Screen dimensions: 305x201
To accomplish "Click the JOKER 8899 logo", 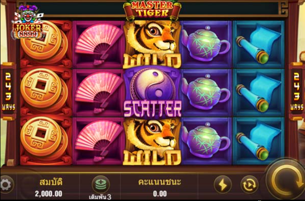I will click(28, 22).
